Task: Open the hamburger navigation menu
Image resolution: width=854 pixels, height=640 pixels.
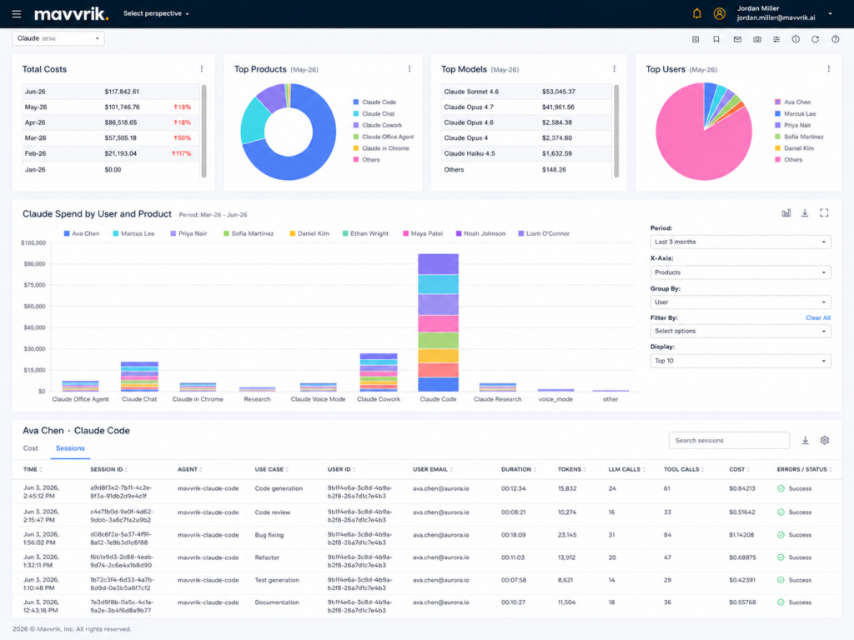Action: tap(17, 13)
